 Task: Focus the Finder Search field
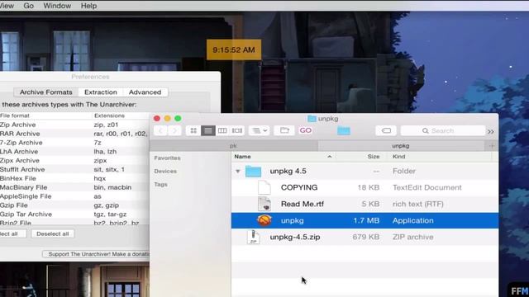coord(443,130)
